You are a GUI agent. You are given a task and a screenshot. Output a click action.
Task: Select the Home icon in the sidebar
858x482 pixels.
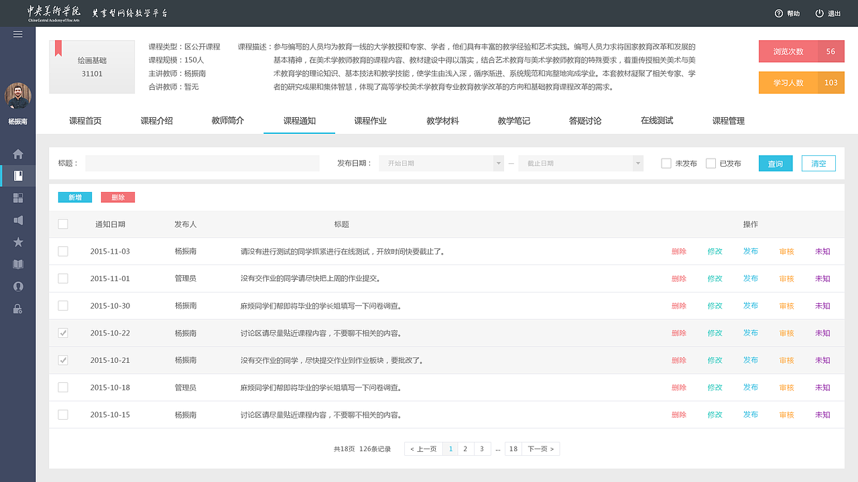click(x=18, y=153)
